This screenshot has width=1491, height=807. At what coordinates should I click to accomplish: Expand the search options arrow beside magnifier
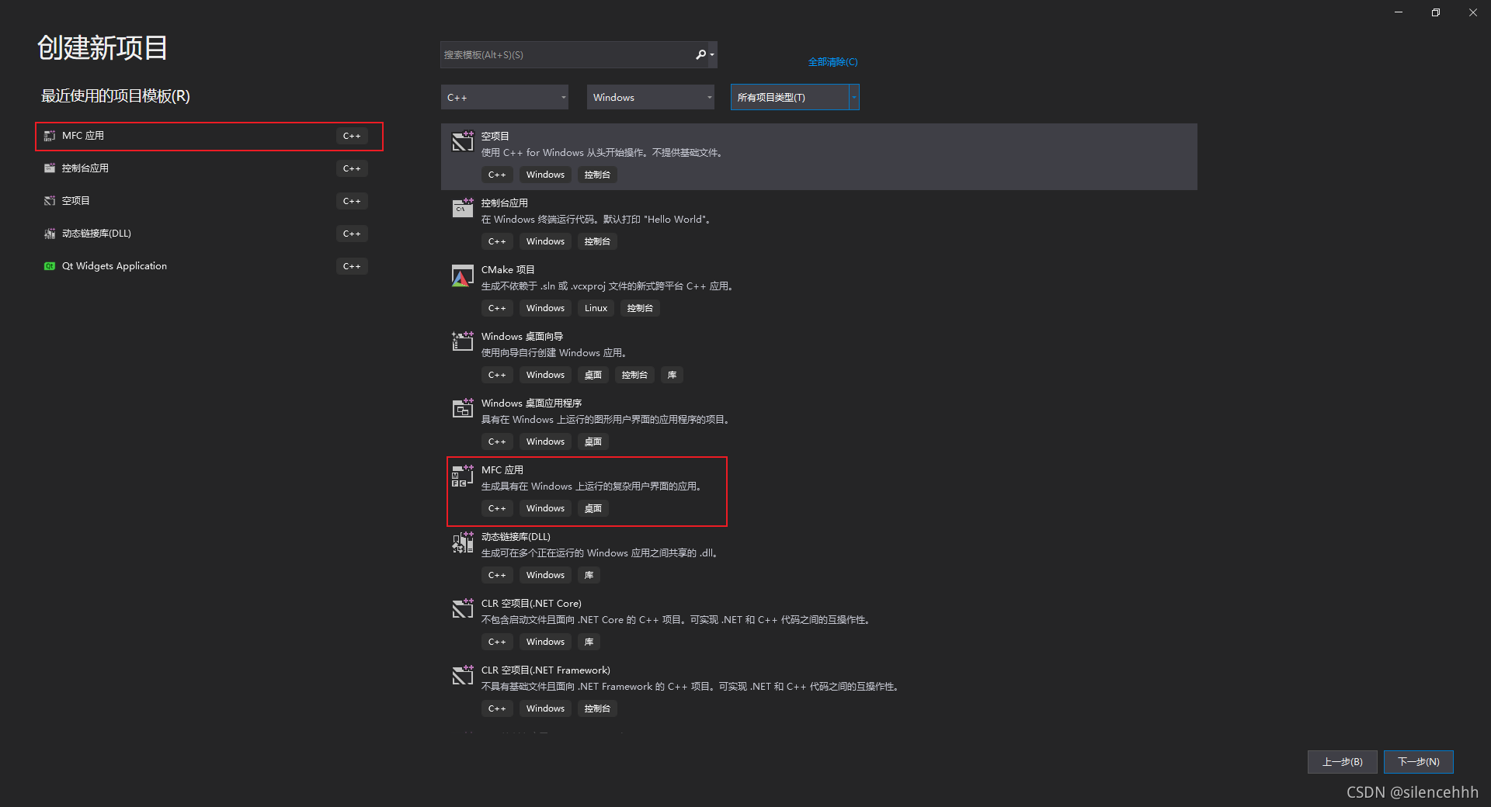click(x=712, y=54)
